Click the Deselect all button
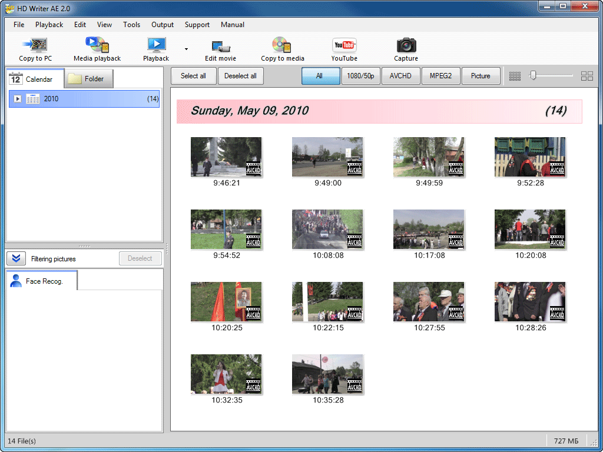 tap(240, 76)
